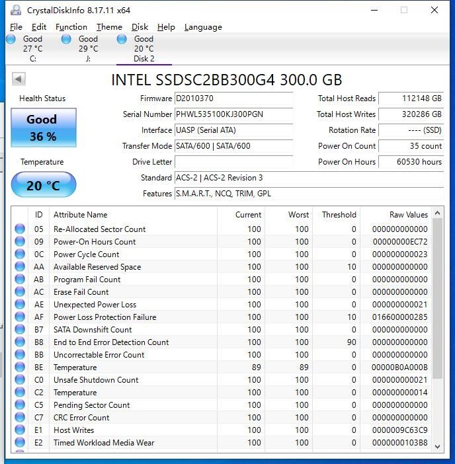455x464 pixels.
Task: Click status icon of Timed Workload Media Wear
Action: pyautogui.click(x=20, y=443)
